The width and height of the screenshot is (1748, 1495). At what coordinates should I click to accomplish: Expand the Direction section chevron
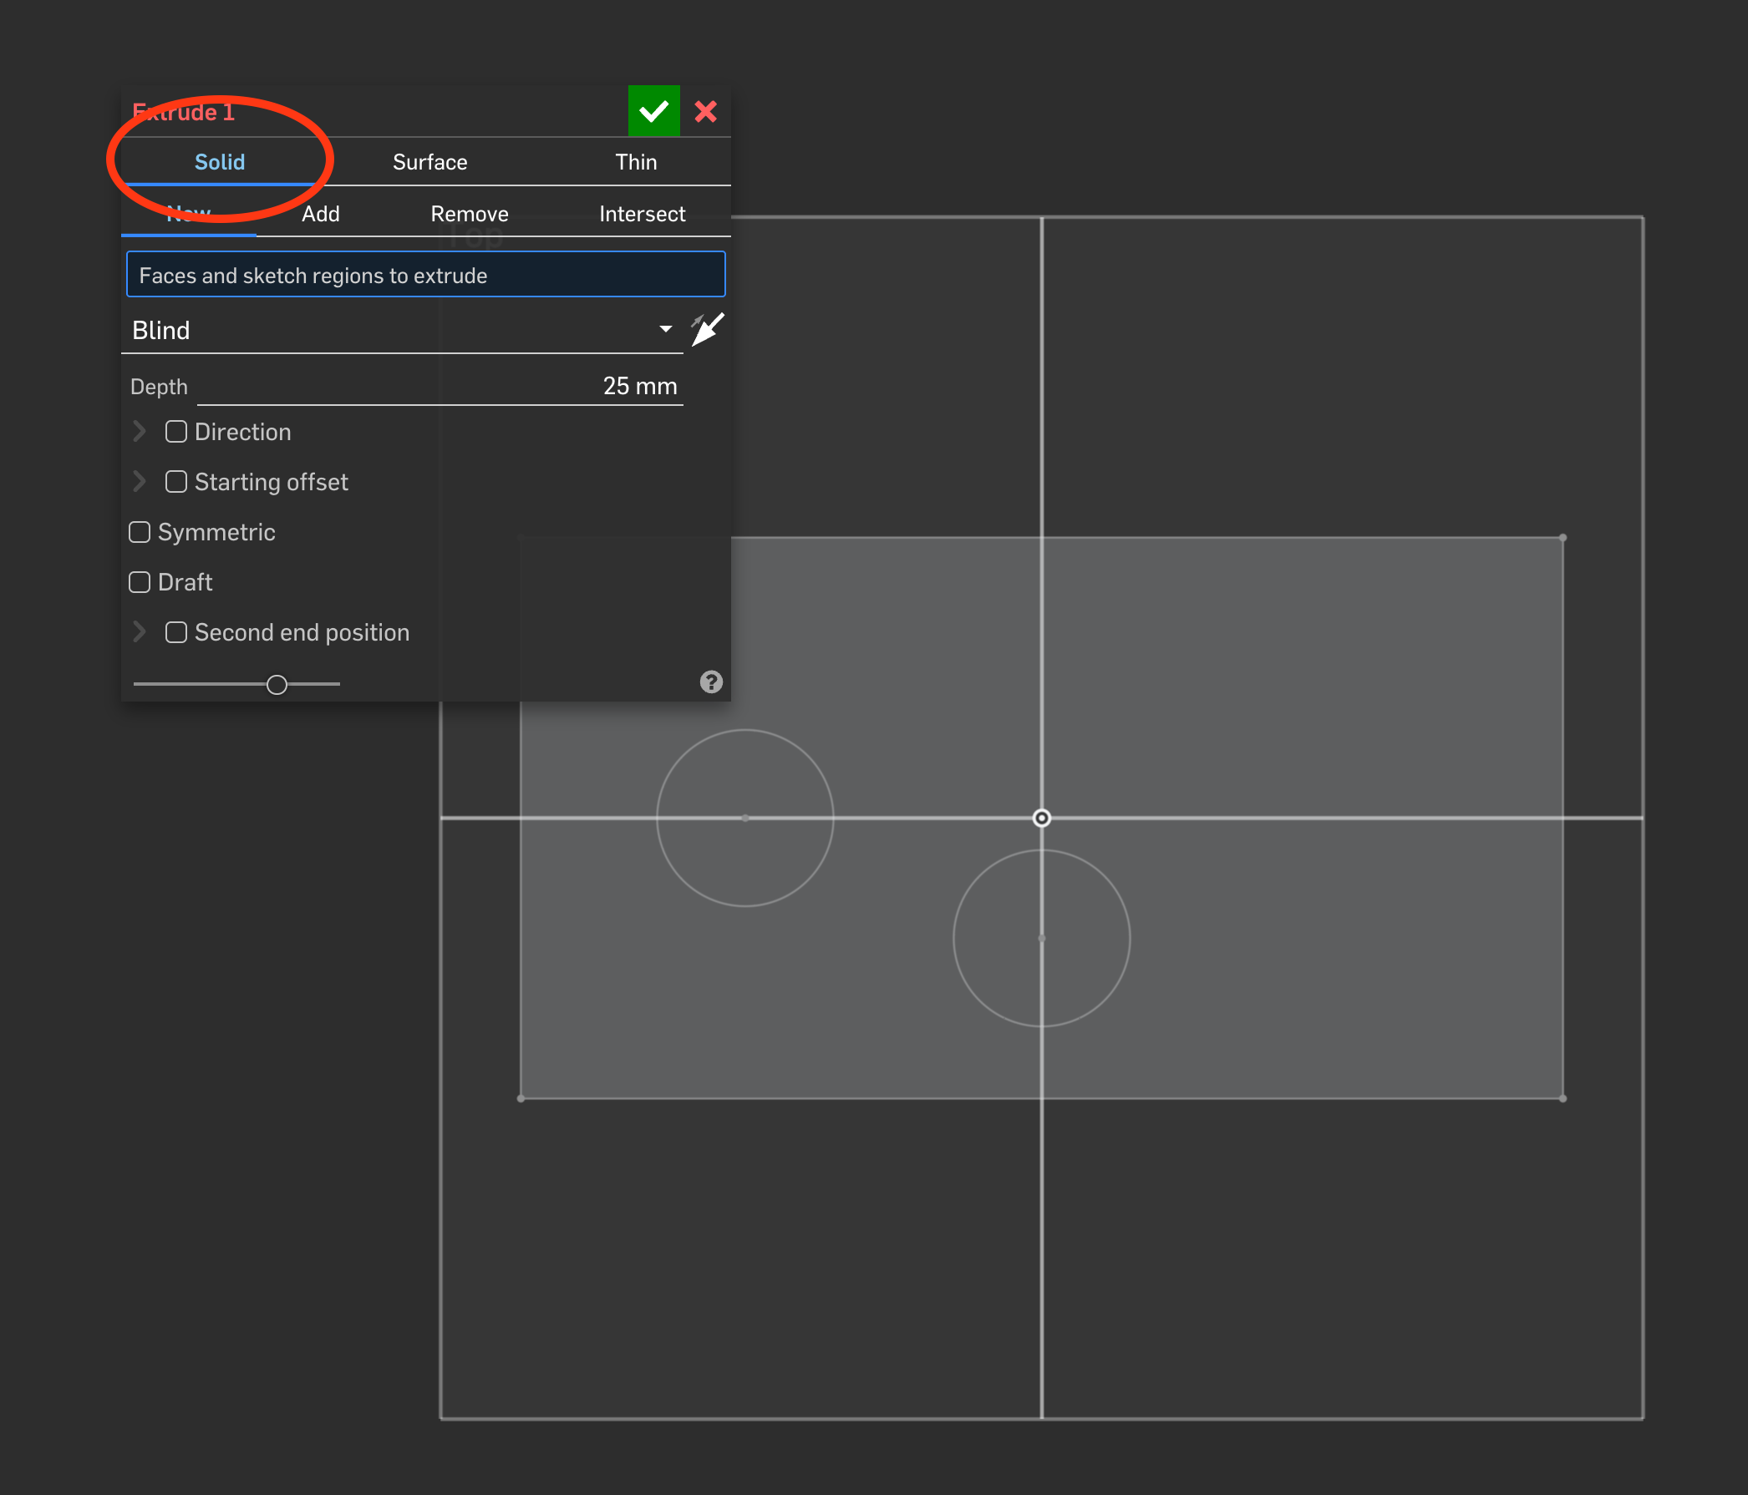(x=140, y=432)
